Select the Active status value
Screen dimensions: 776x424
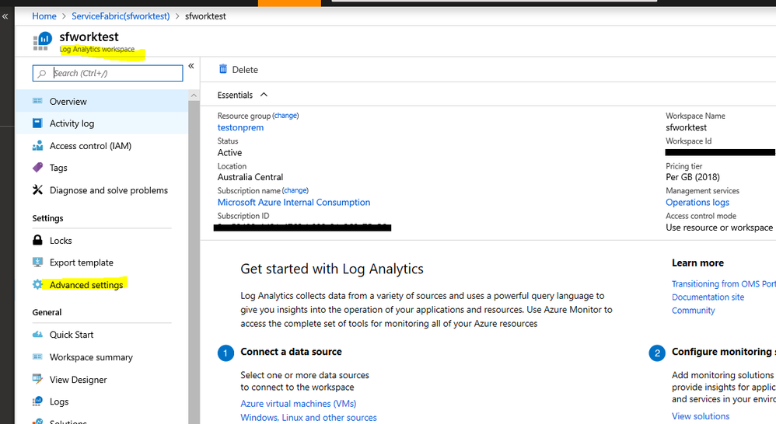pos(229,153)
